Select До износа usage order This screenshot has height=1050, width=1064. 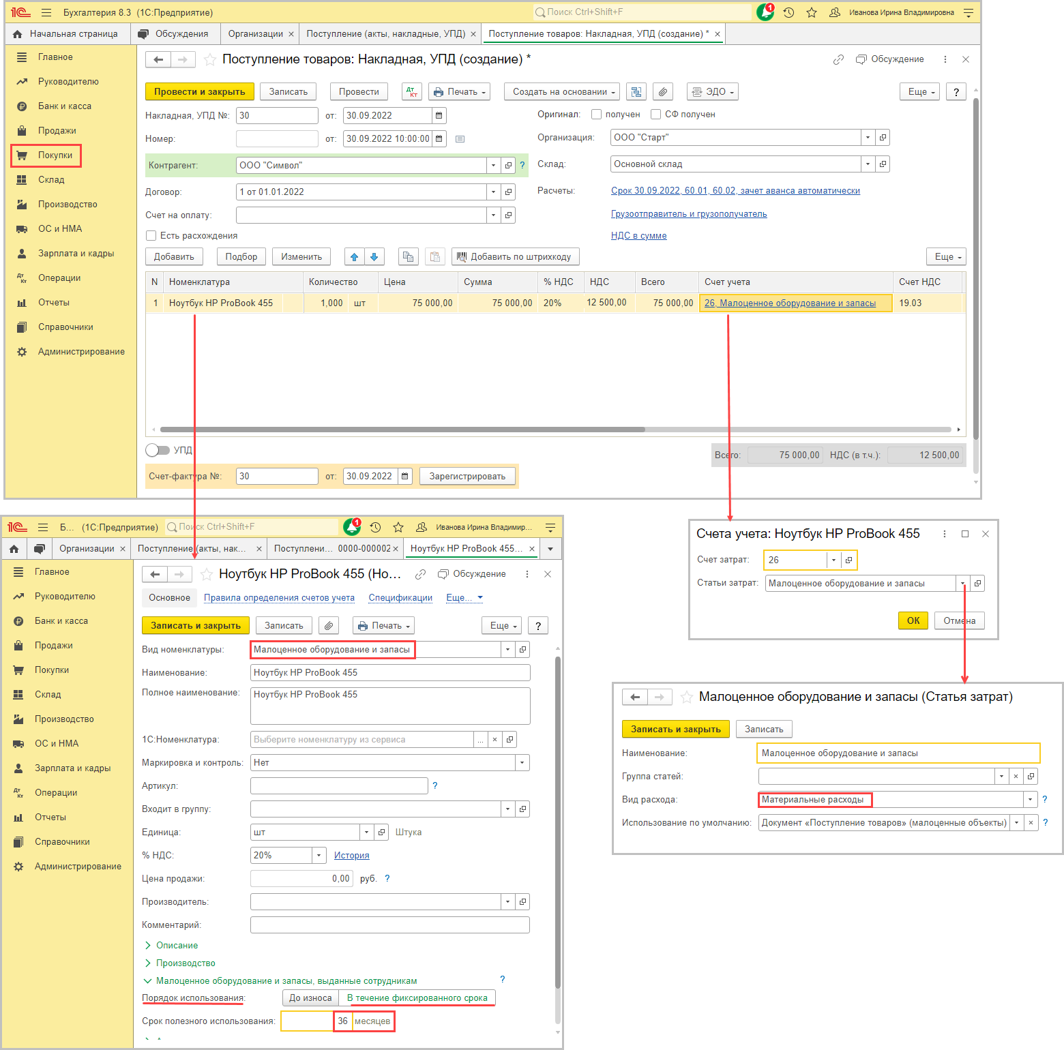310,998
